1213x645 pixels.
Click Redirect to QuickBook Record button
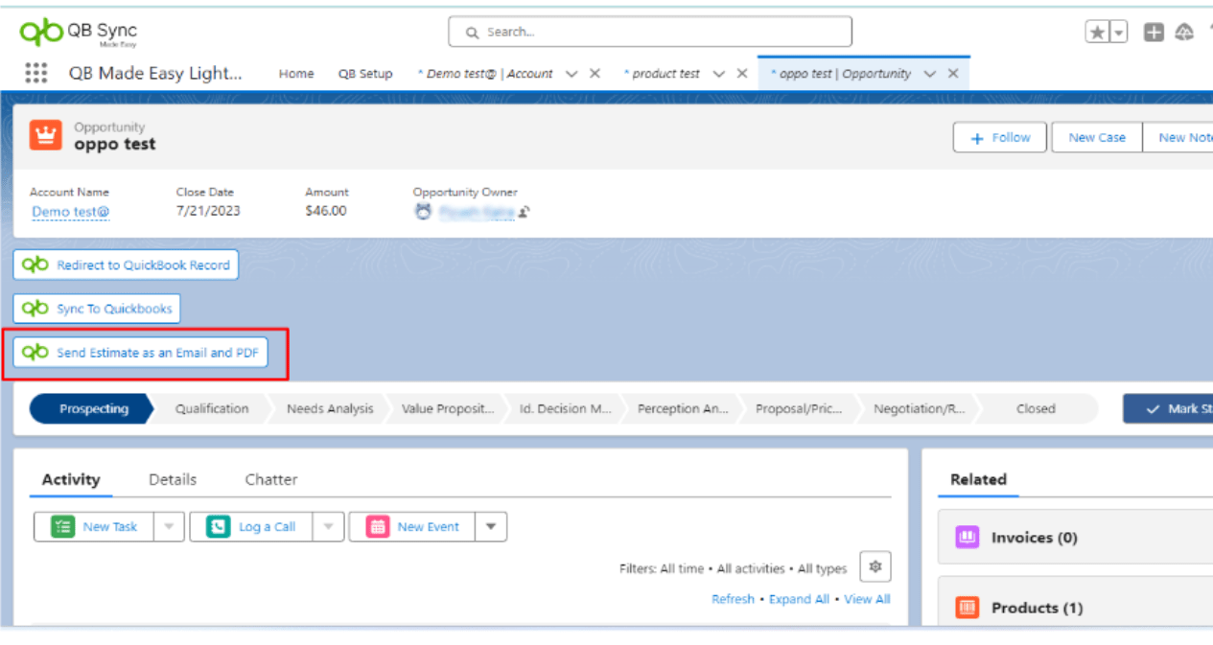pyautogui.click(x=126, y=265)
